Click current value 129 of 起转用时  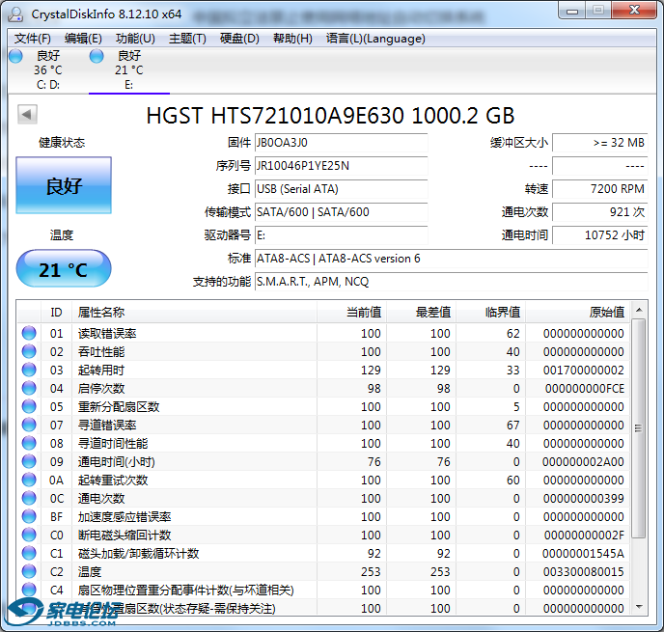[x=371, y=371]
